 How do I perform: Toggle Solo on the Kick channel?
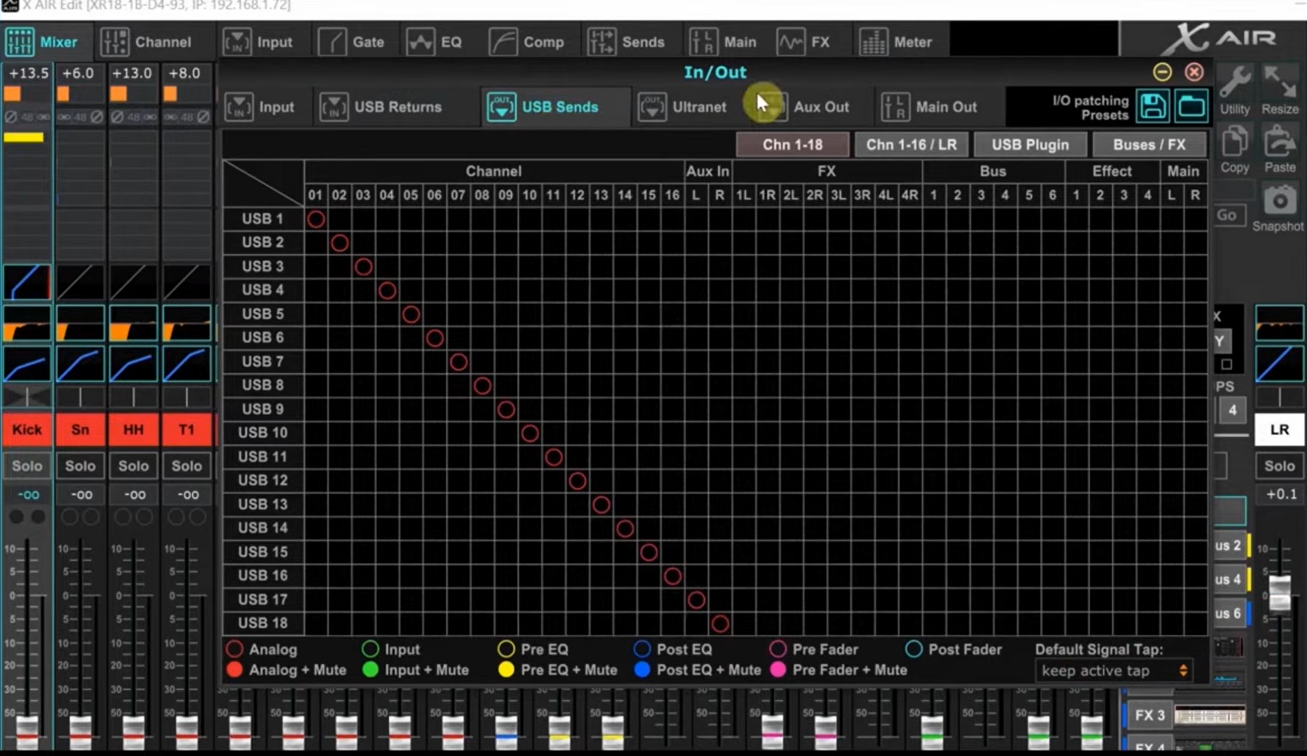[27, 466]
